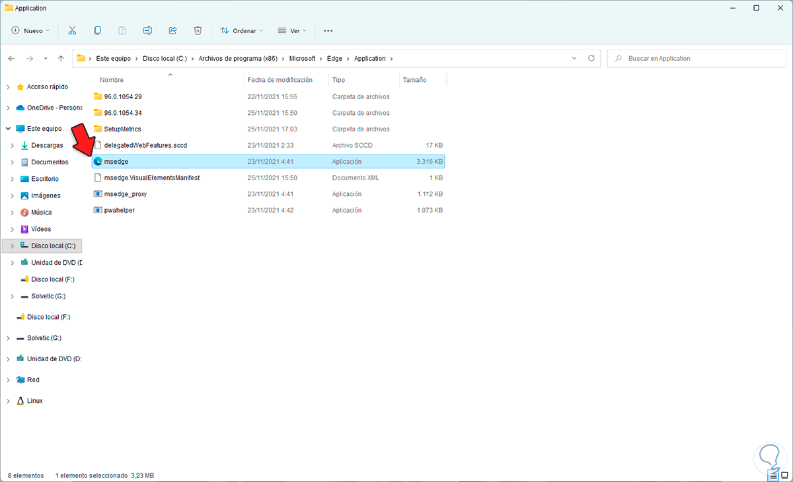Click the Rename icon in toolbar
The width and height of the screenshot is (793, 482).
click(148, 30)
